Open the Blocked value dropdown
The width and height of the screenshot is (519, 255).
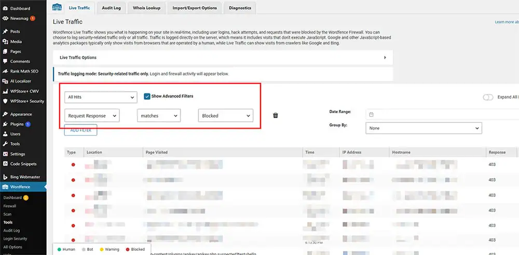click(226, 116)
